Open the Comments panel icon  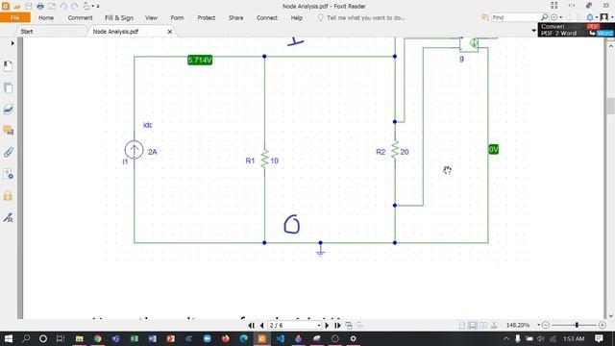(8, 131)
